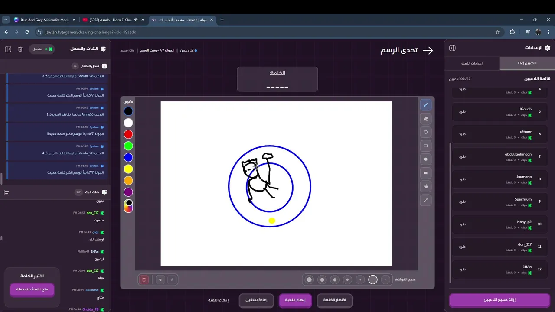Click the back arrow beside تحدي الرسم
Viewport: 555px width, 312px height.
(x=428, y=50)
